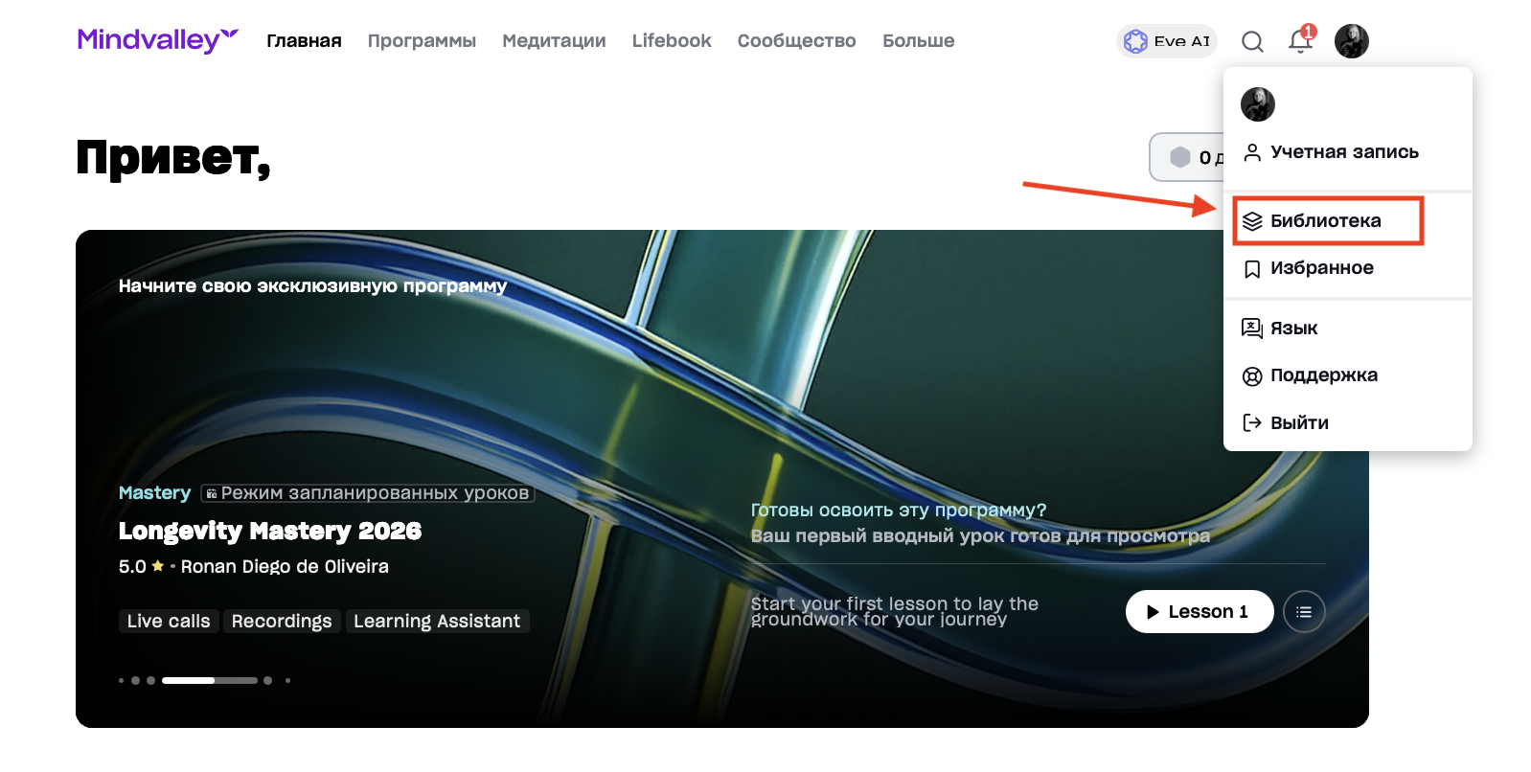Select Выйти to log out

click(x=1348, y=422)
